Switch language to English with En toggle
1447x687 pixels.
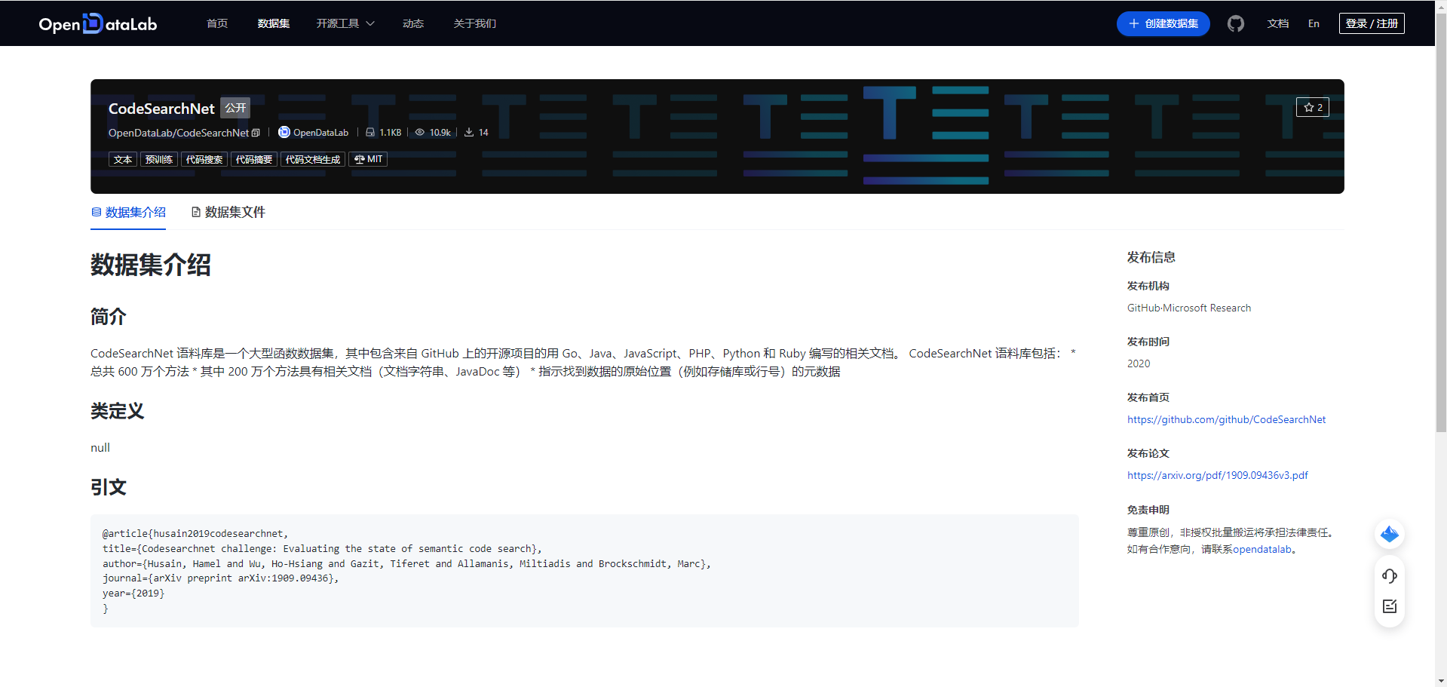coord(1314,23)
